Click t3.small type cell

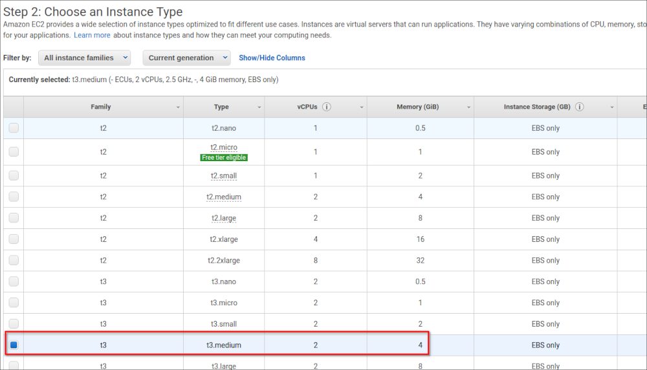224,324
